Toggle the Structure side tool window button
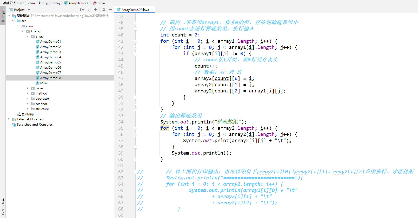Viewport: 418px width, 218px height. [3, 206]
